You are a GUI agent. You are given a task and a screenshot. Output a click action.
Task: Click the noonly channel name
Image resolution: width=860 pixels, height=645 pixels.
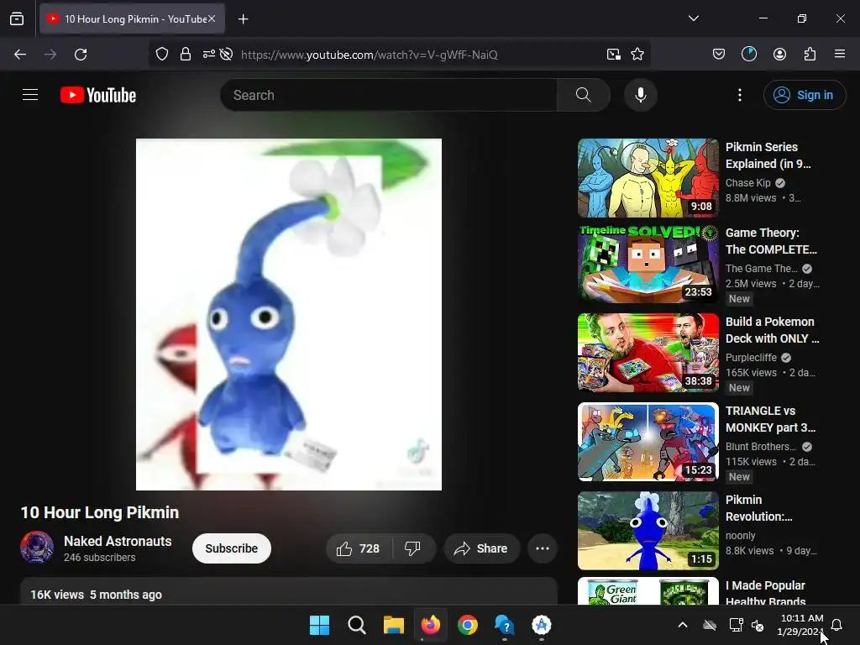point(741,535)
